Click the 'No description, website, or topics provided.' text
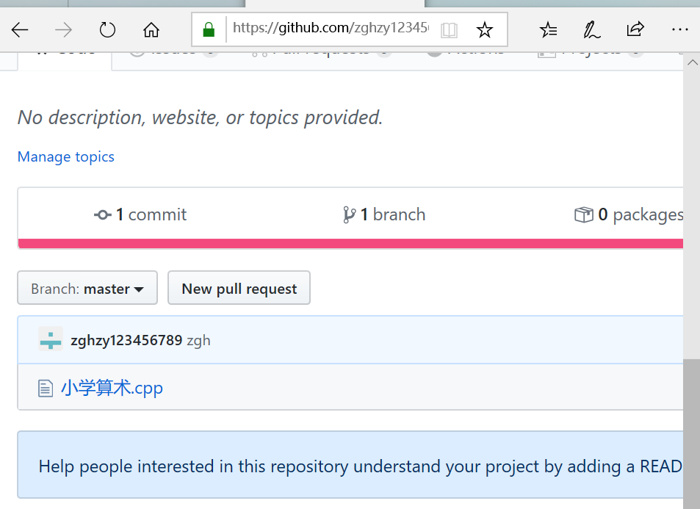The image size is (700, 509). click(x=200, y=118)
